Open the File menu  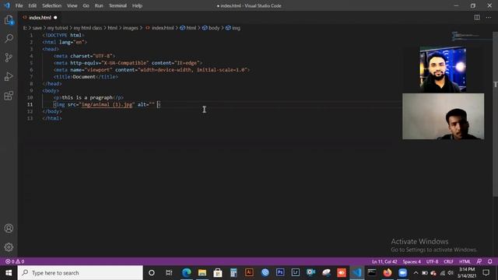point(19,5)
